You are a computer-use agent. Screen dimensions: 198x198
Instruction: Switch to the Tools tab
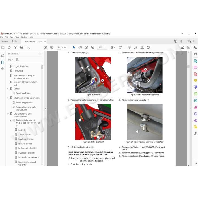[14, 41]
